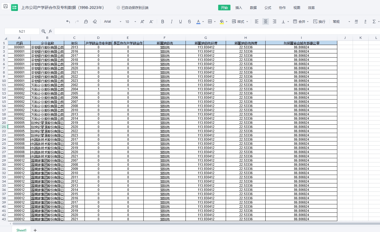The image size is (380, 232).
Task: Expand the vertical alignment dropdown arrow
Action: tap(288, 22)
